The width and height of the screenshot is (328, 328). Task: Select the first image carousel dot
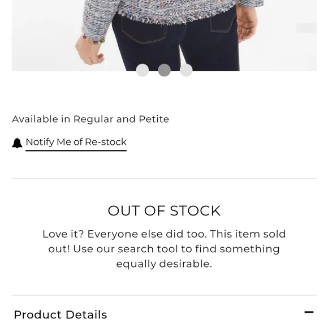(x=143, y=70)
